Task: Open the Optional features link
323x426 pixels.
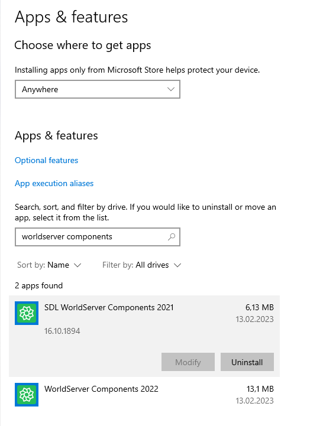Action: click(x=46, y=160)
